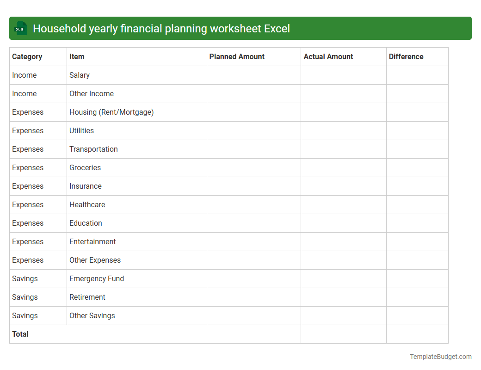Click the Other Income cell
Screen dimensions: 481x370
pyautogui.click(x=91, y=93)
